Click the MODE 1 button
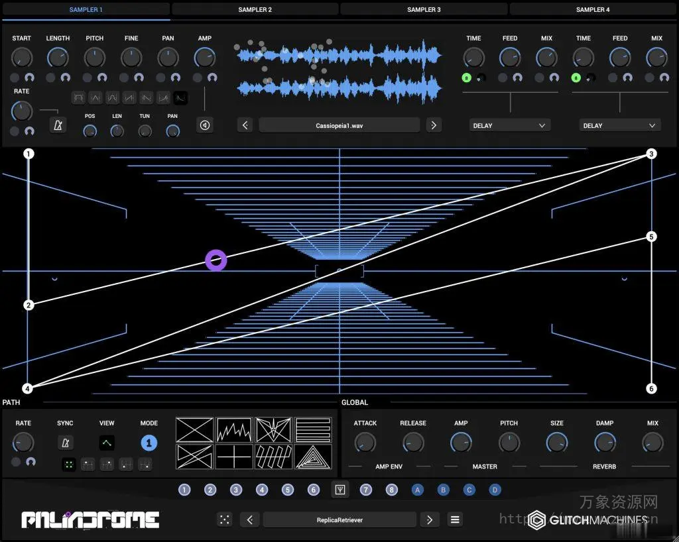This screenshot has height=542, width=679. (x=149, y=443)
